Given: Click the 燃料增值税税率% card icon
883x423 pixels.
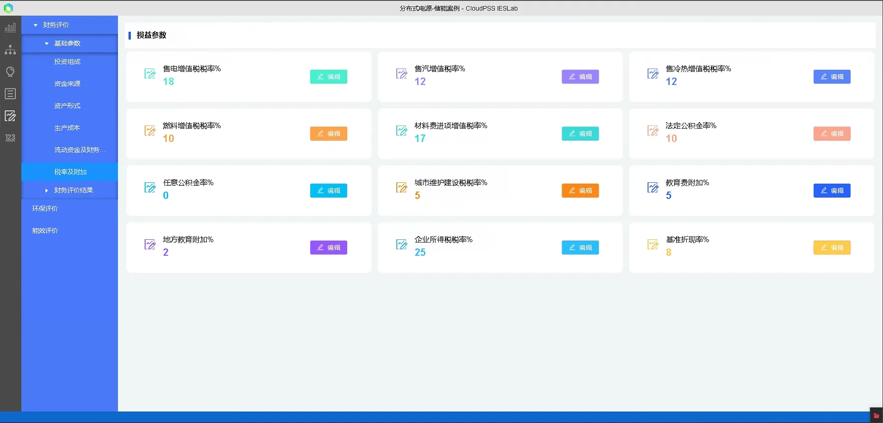Looking at the screenshot, I should [150, 131].
